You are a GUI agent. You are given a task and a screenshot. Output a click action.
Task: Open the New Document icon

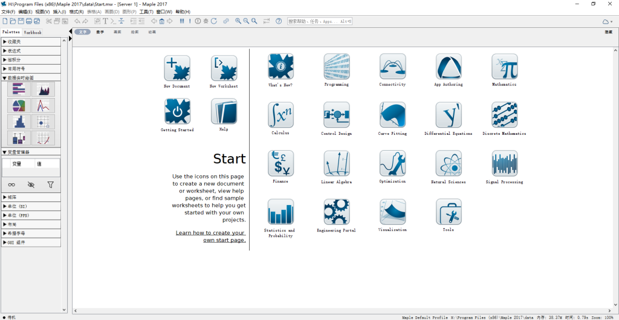tap(177, 68)
